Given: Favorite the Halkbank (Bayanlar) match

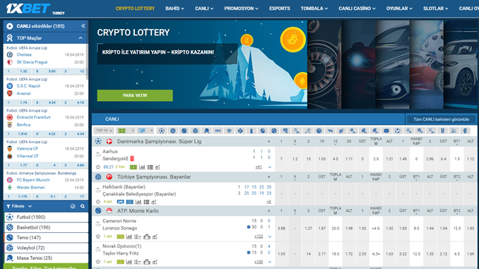Looking at the screenshot, I should click(x=98, y=202).
